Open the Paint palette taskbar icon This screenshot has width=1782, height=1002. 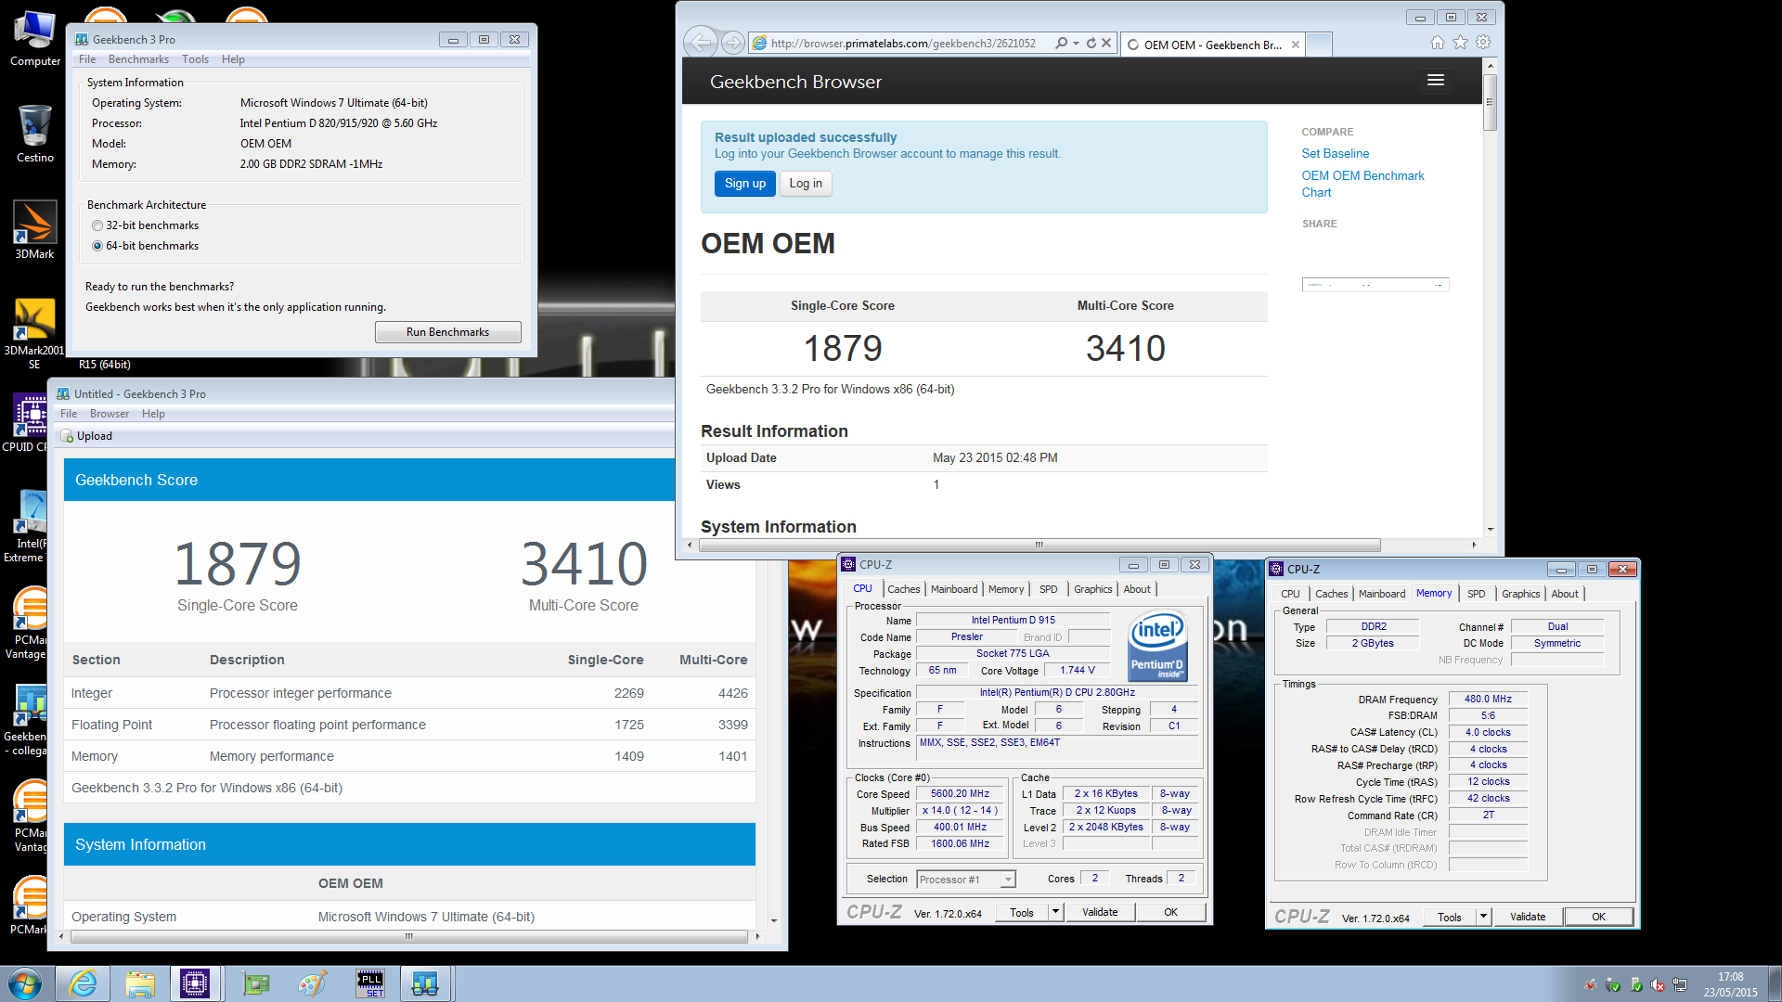click(x=312, y=983)
